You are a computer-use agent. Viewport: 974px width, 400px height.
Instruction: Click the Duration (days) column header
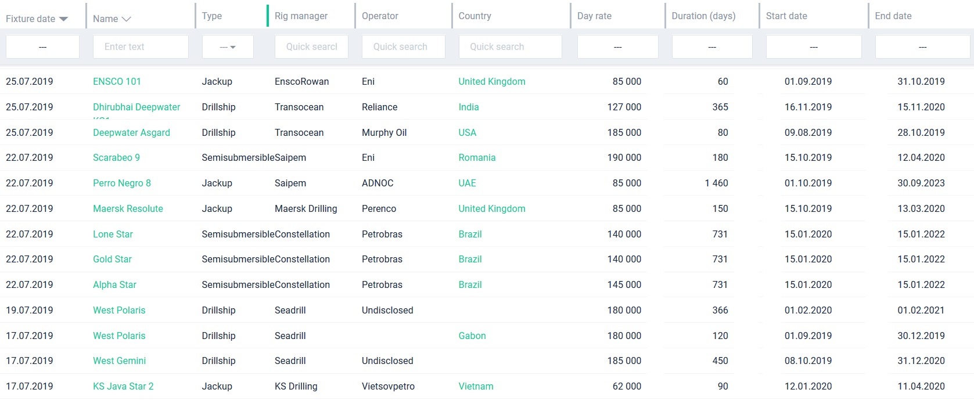pyautogui.click(x=703, y=16)
